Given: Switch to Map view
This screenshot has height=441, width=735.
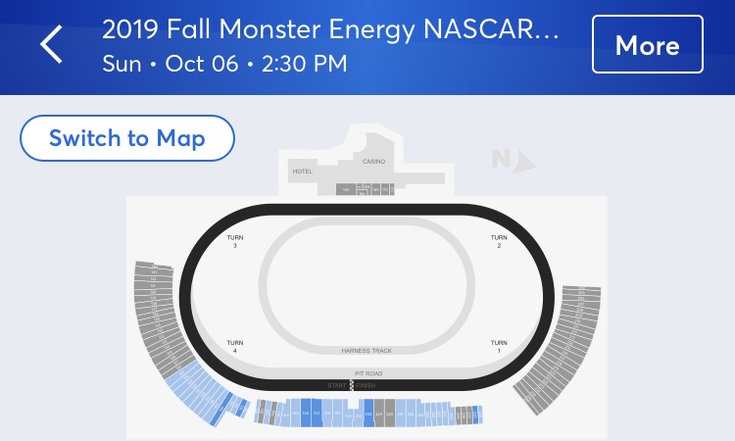Looking at the screenshot, I should (x=127, y=138).
